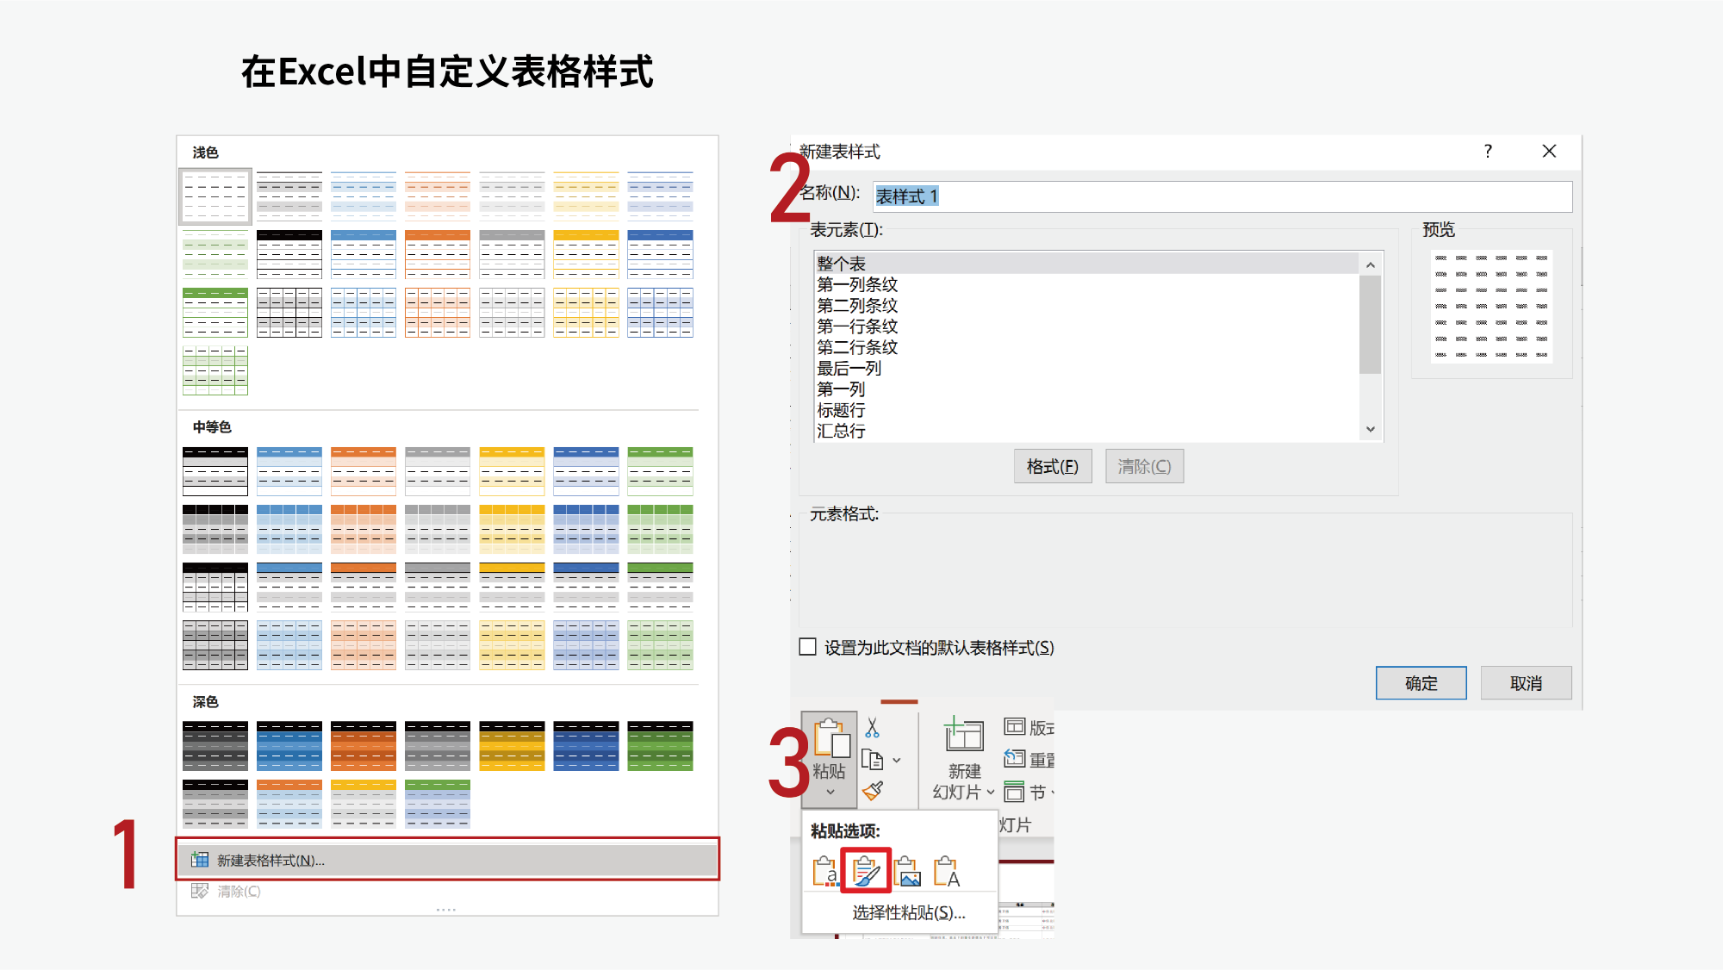Click the 节 section icon
The height and width of the screenshot is (970, 1723).
[x=1014, y=791]
